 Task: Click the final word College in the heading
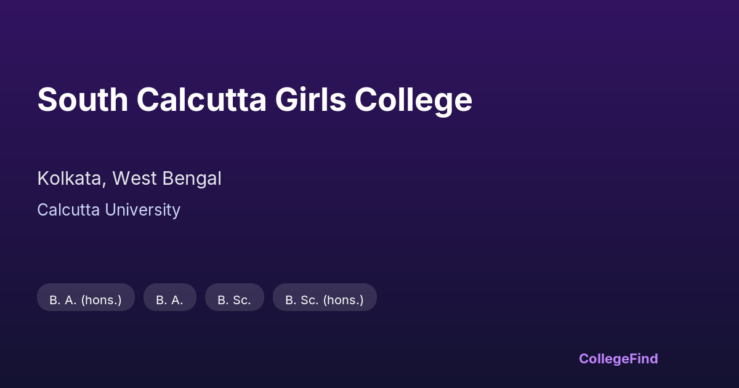[413, 100]
